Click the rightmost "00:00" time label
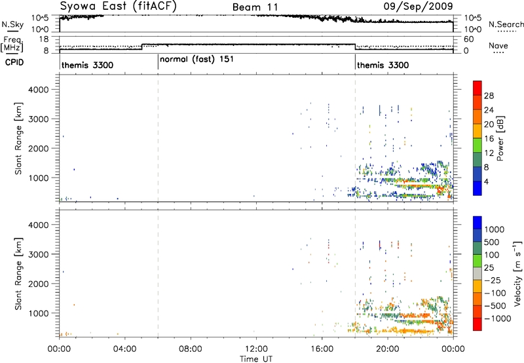The width and height of the screenshot is (524, 363). tap(453, 349)
